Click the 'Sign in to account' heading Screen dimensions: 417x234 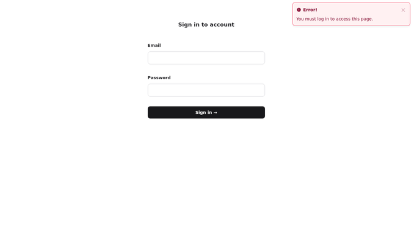(x=206, y=24)
